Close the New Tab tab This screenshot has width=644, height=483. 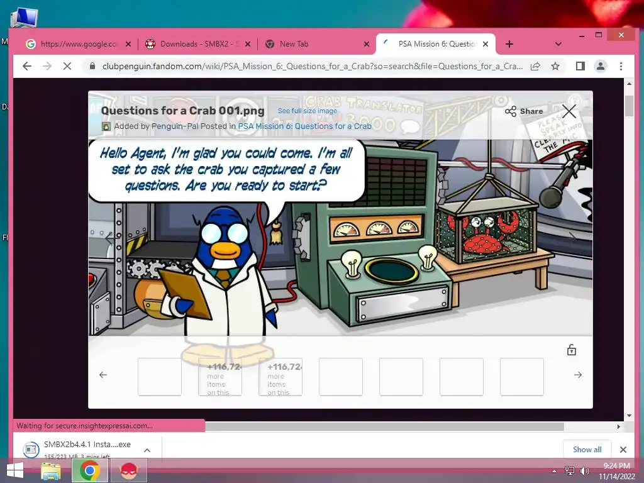pyautogui.click(x=367, y=44)
